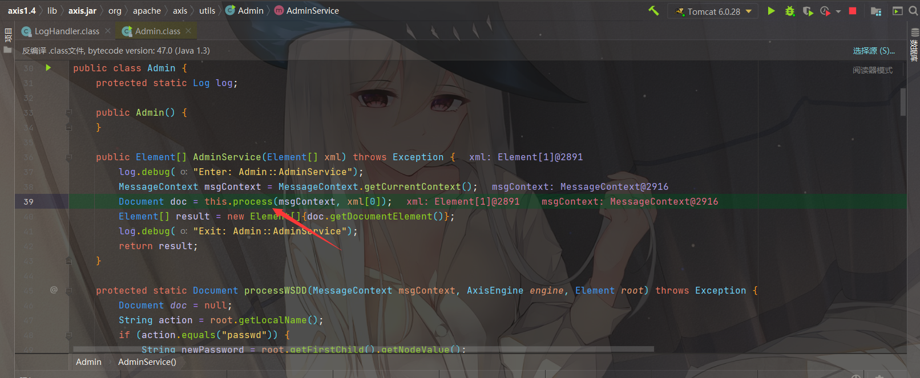
Task: Click Admin in the bottom breadcrumb bar
Action: tap(88, 362)
